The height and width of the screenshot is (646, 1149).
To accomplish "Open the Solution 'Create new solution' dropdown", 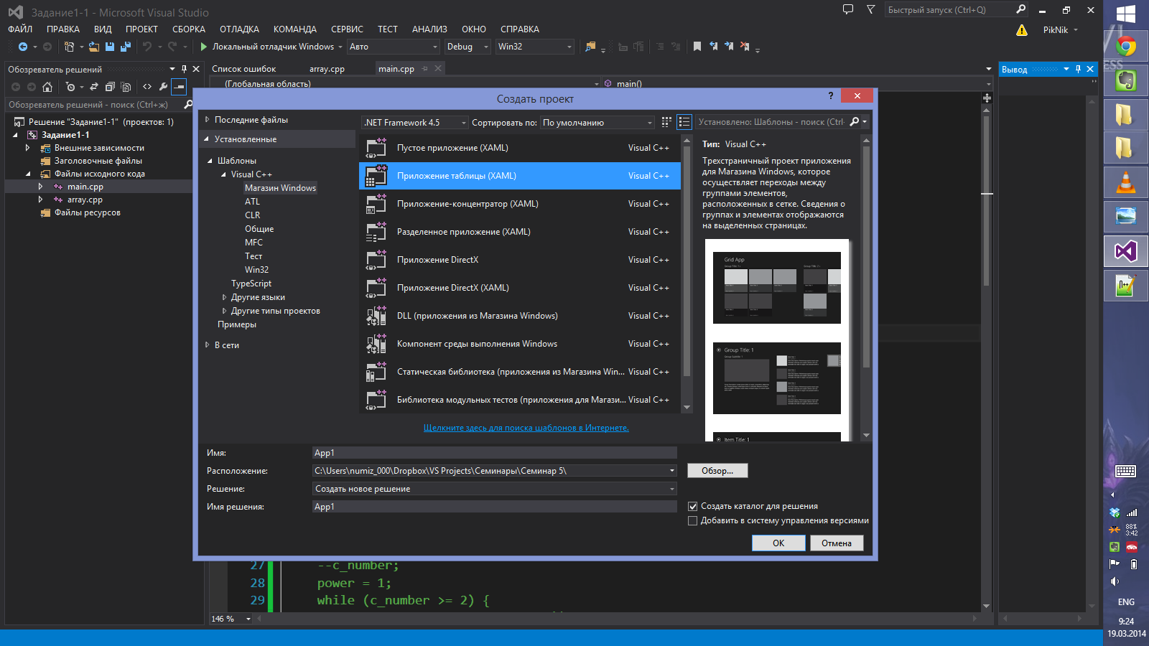I will click(495, 489).
